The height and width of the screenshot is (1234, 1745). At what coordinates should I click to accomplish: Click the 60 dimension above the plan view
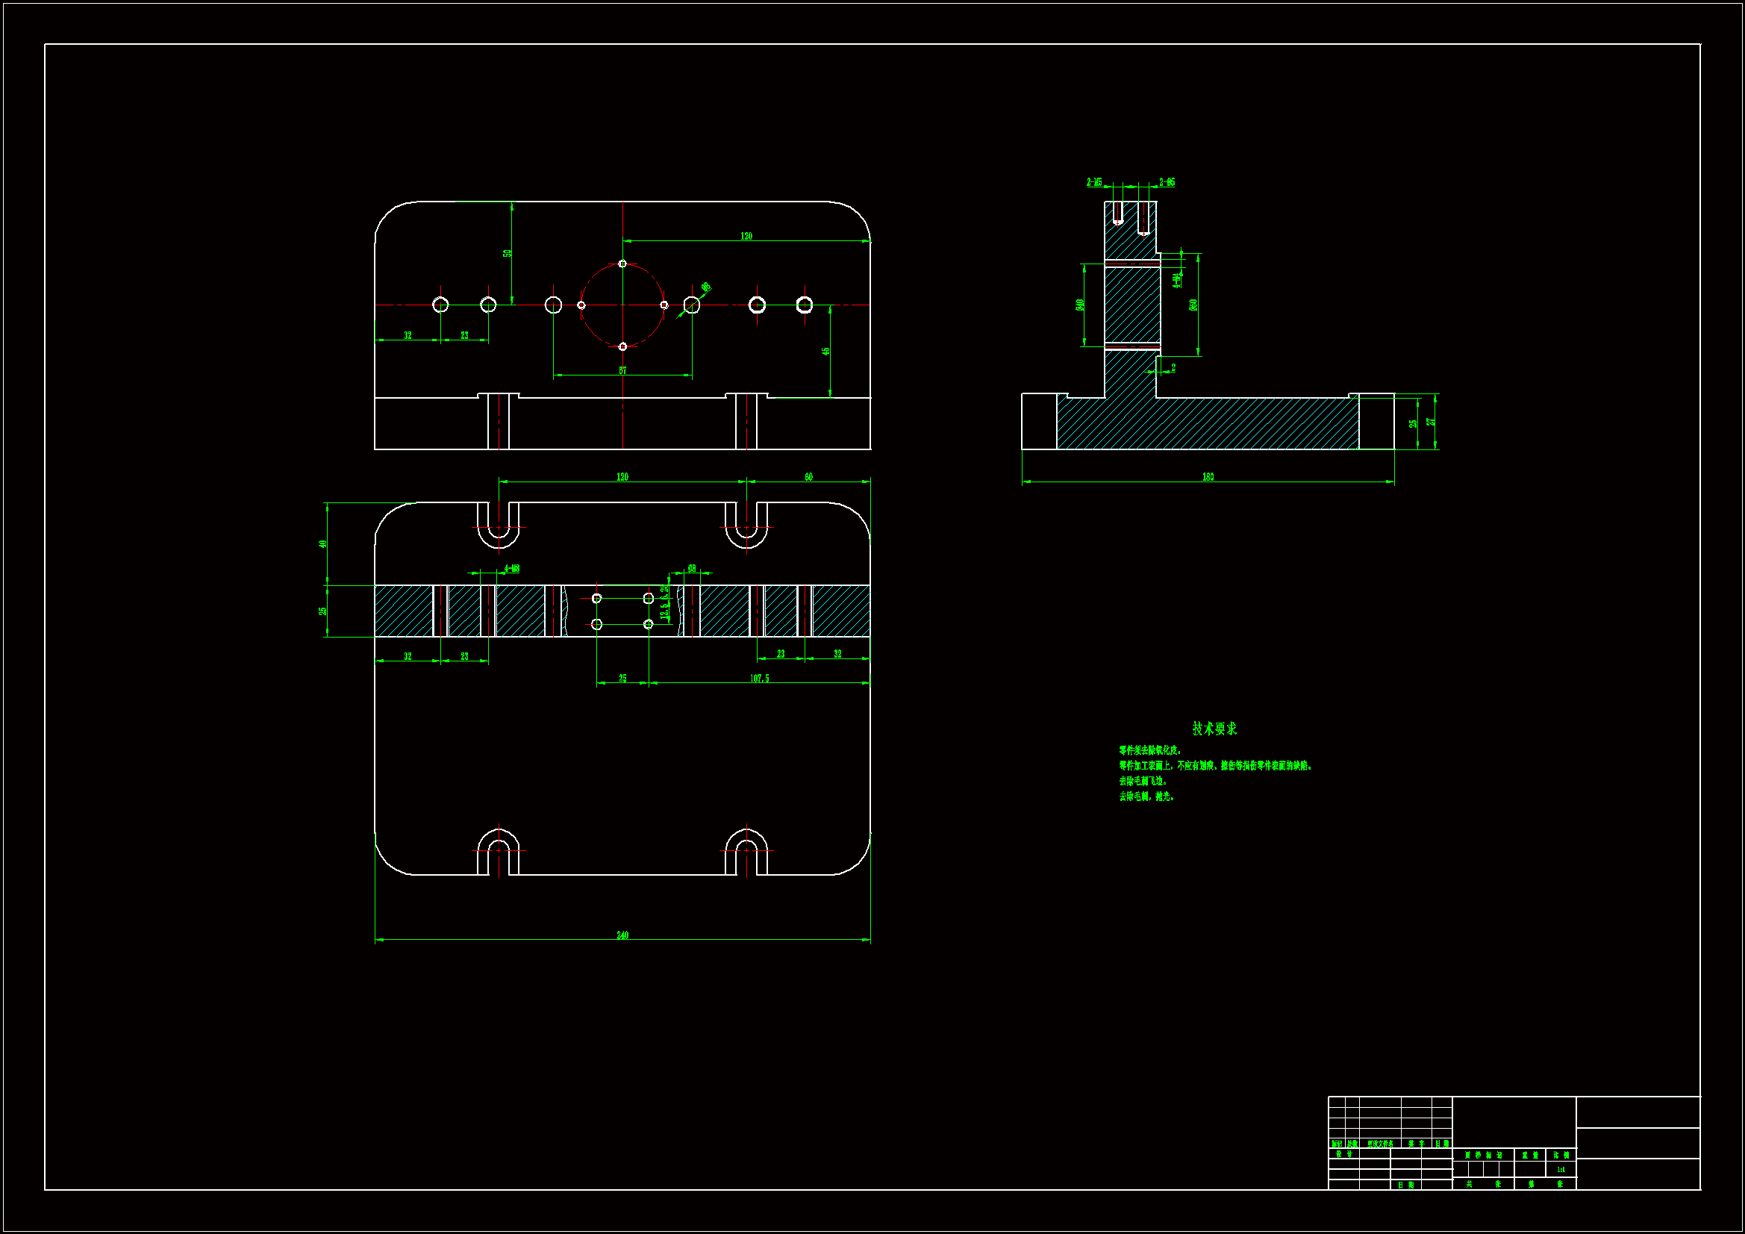tap(808, 477)
